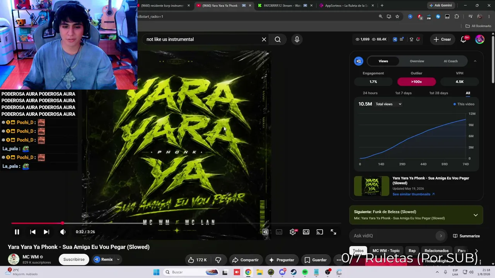The image size is (495, 278).
Task: Click the Summarize button
Action: click(x=466, y=236)
